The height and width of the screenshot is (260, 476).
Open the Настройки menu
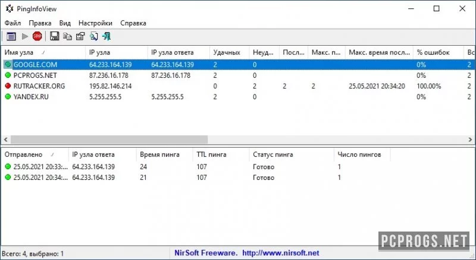(x=95, y=23)
